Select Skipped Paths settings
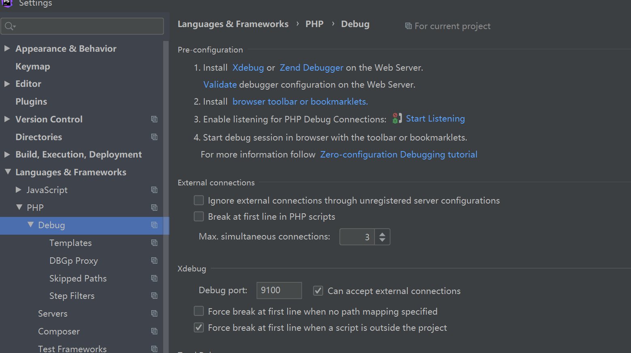631x353 pixels. click(x=78, y=278)
